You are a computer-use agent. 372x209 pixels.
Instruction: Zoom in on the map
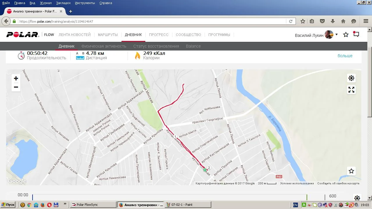[x=16, y=78]
